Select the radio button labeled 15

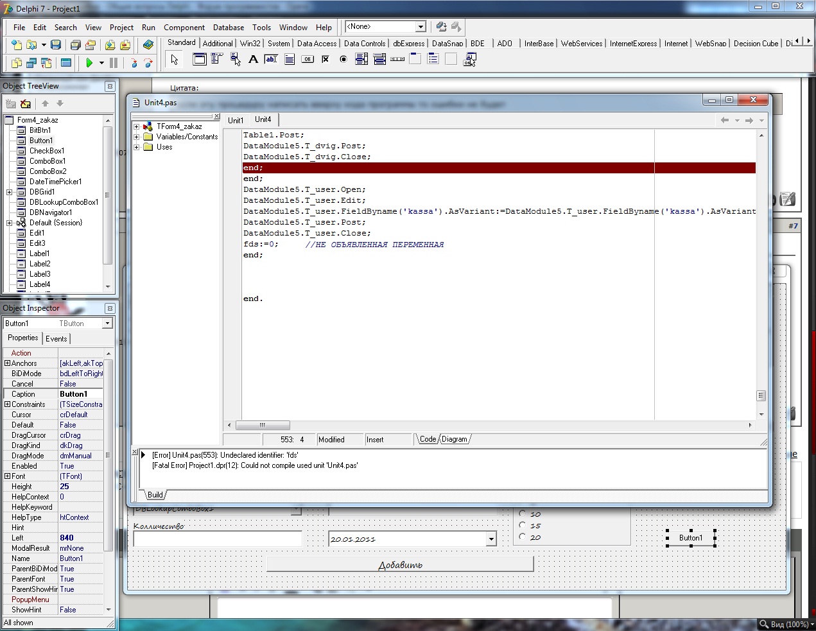coord(523,525)
